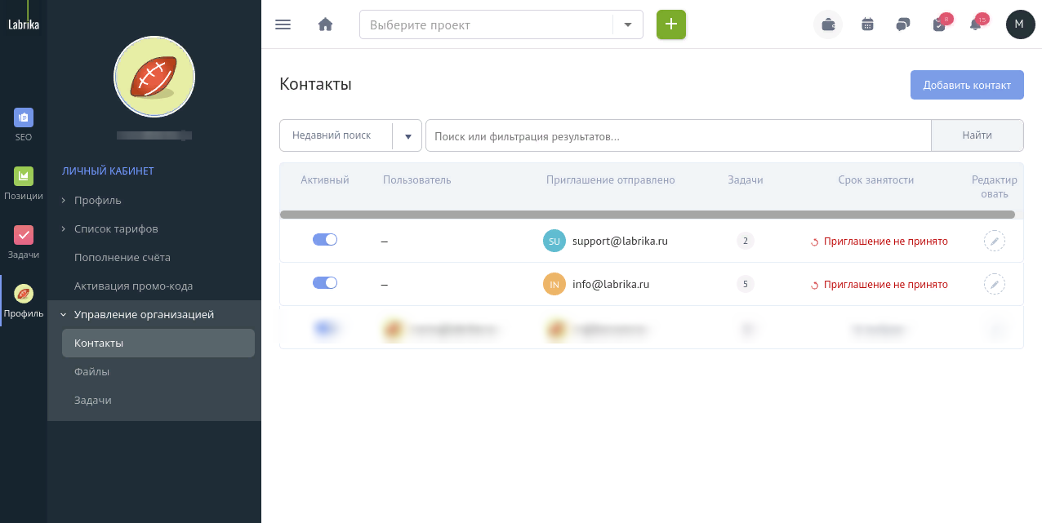Click the Добавить контакт button
Image resolution: width=1042 pixels, height=523 pixels.
[967, 85]
